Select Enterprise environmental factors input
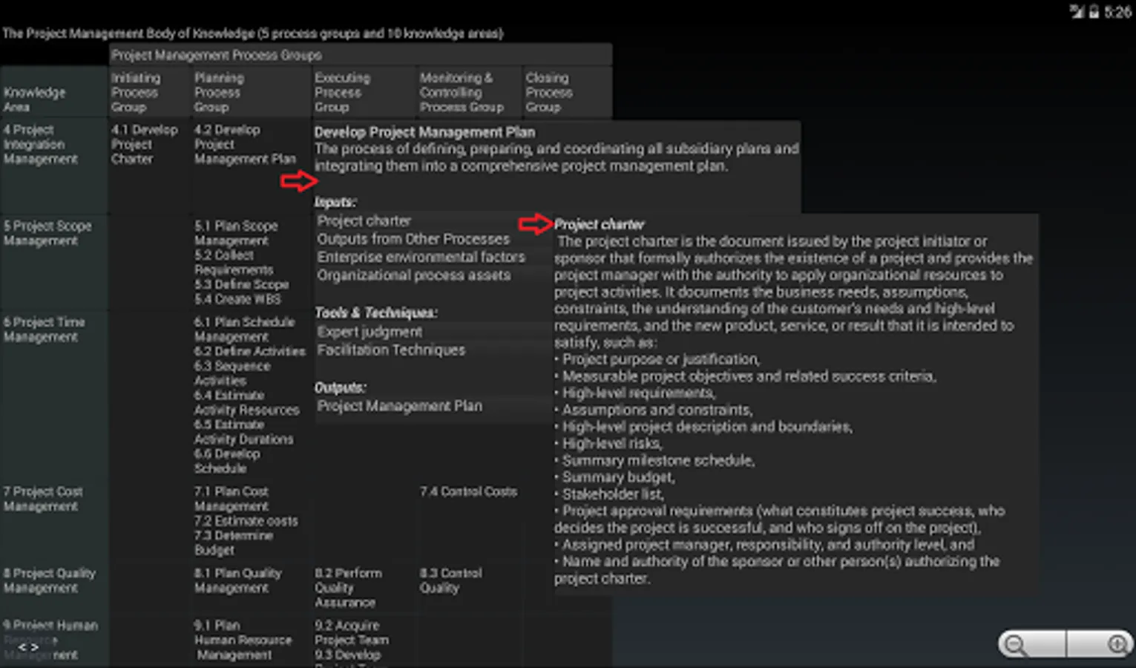 click(421, 257)
